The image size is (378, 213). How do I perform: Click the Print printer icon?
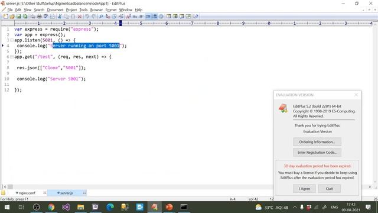[39, 17]
